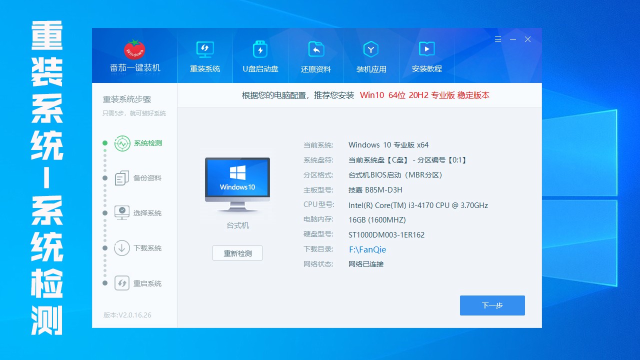This screenshot has height=360, width=640.
Task: Click the 系统检测 step icon in sidebar
Action: click(x=122, y=143)
